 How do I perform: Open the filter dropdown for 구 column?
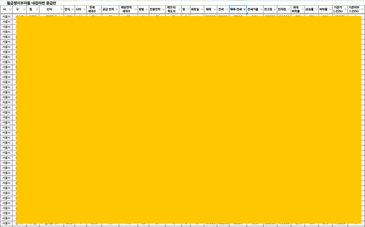24,10
